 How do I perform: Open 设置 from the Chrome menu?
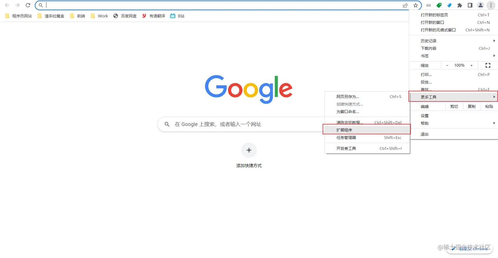(x=453, y=116)
